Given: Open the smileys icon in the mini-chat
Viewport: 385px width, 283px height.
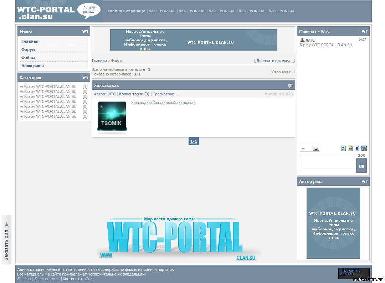Looking at the screenshot, I should (x=350, y=148).
